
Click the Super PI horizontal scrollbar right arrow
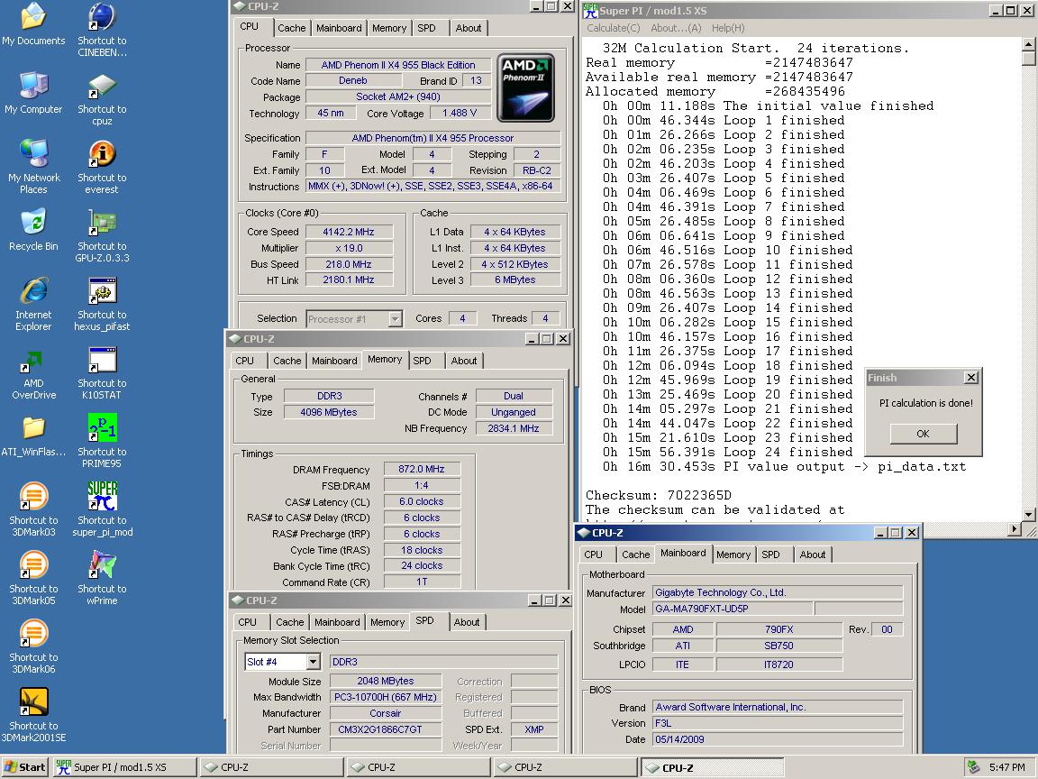coord(1015,528)
